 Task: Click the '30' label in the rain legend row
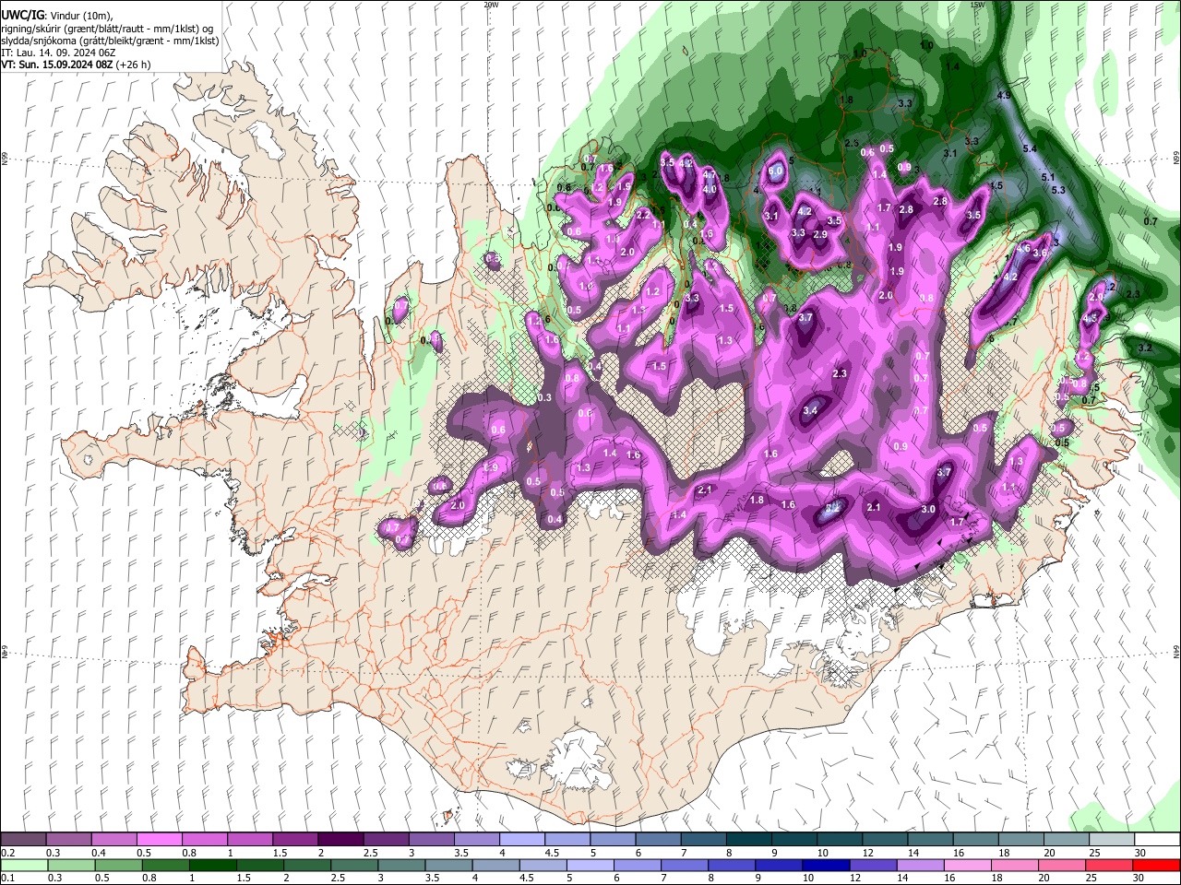(1138, 878)
